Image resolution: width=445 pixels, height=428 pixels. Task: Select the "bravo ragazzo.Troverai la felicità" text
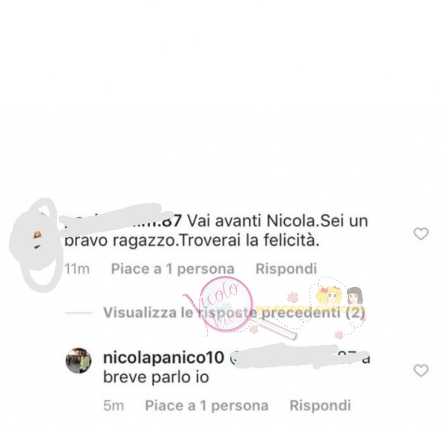[192, 241]
